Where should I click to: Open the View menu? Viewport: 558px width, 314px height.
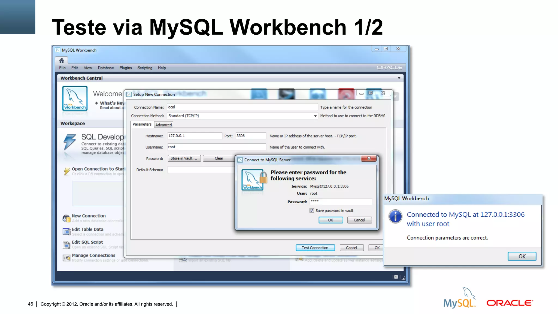click(88, 68)
